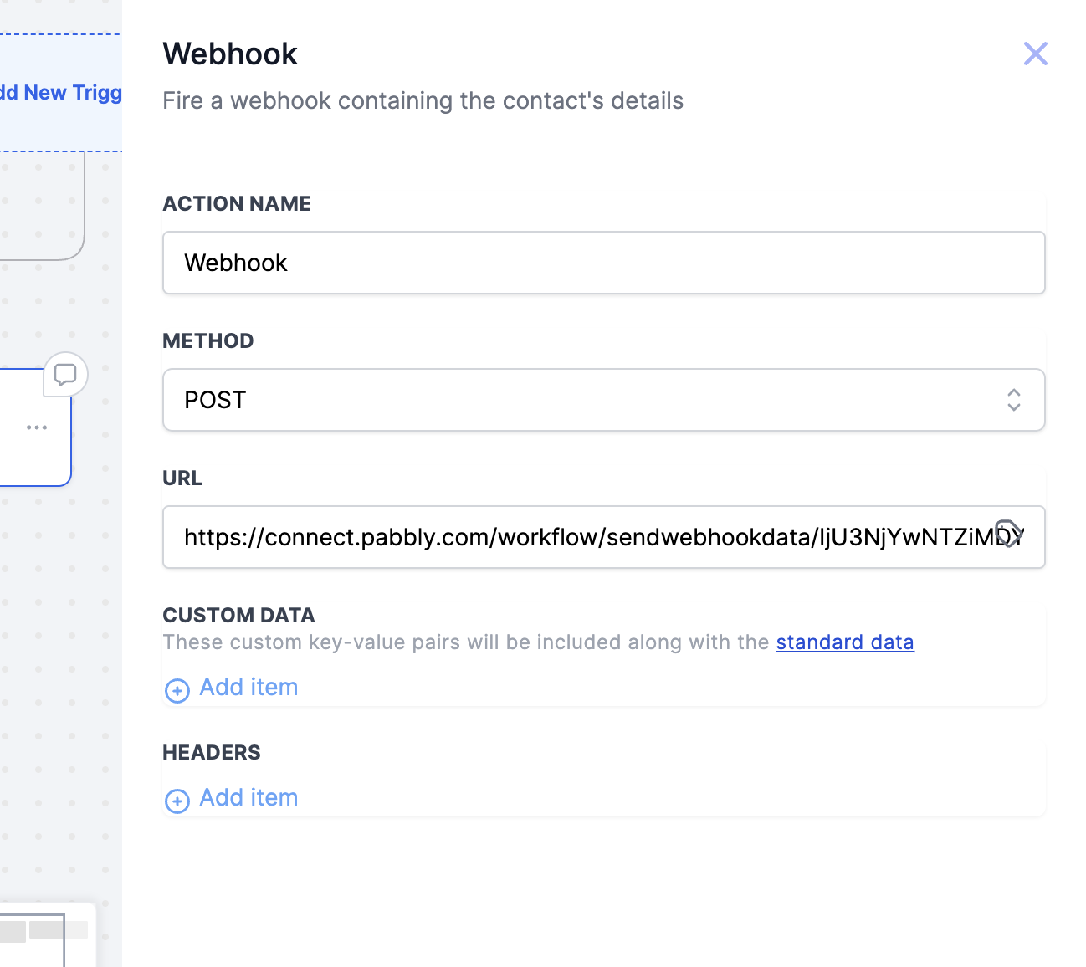Click the workflow minimap thumbnail
Screen dimensions: 1086x967
pos(47,935)
